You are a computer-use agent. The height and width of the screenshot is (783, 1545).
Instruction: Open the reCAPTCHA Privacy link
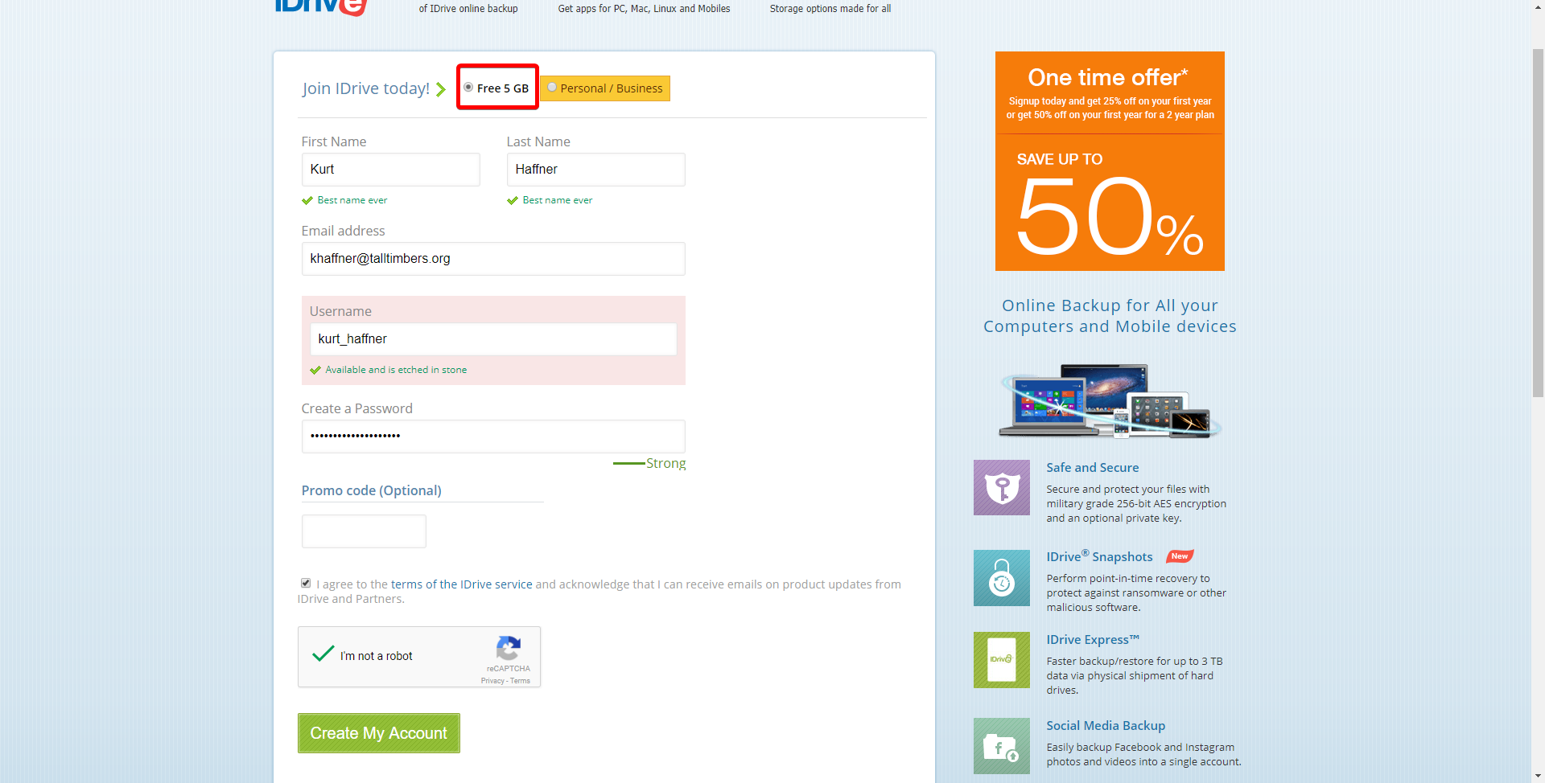click(492, 681)
